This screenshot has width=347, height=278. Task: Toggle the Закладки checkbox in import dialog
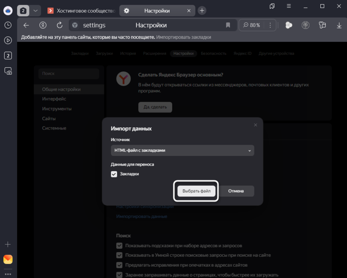point(114,174)
